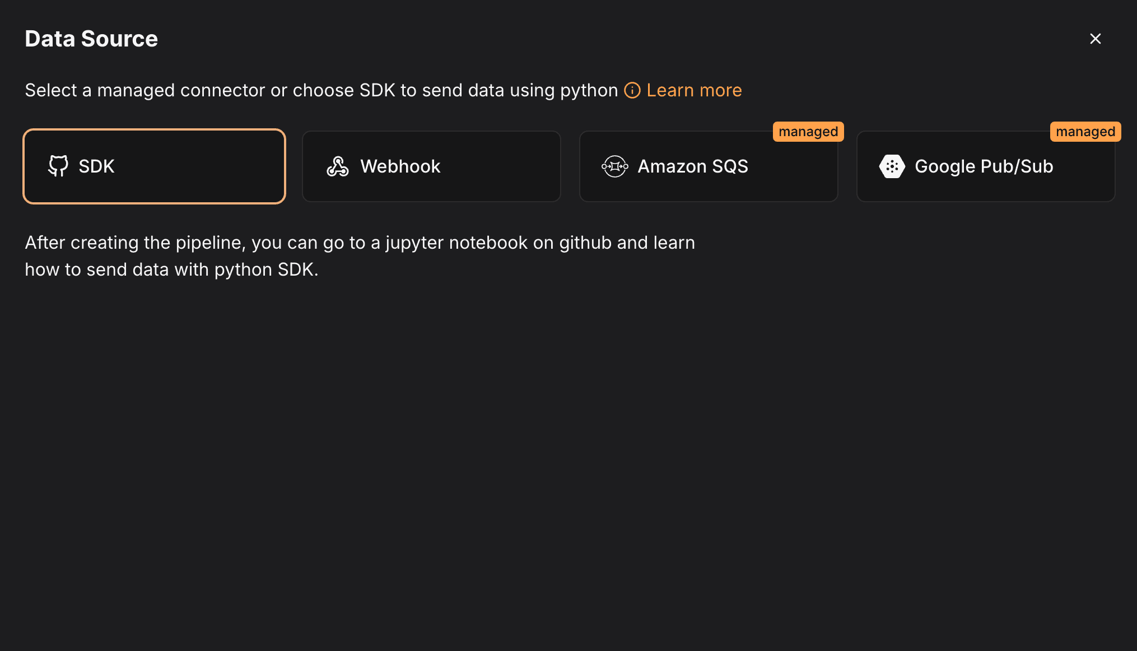Click the Google Pub/Sub hexagon icon
Viewport: 1137px width, 651px height.
(x=892, y=166)
